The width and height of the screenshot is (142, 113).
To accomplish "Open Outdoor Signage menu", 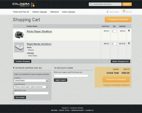I will (39, 12).
